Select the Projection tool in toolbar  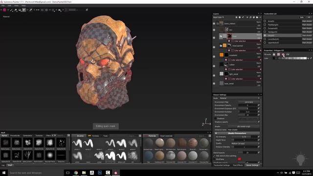tap(20, 10)
